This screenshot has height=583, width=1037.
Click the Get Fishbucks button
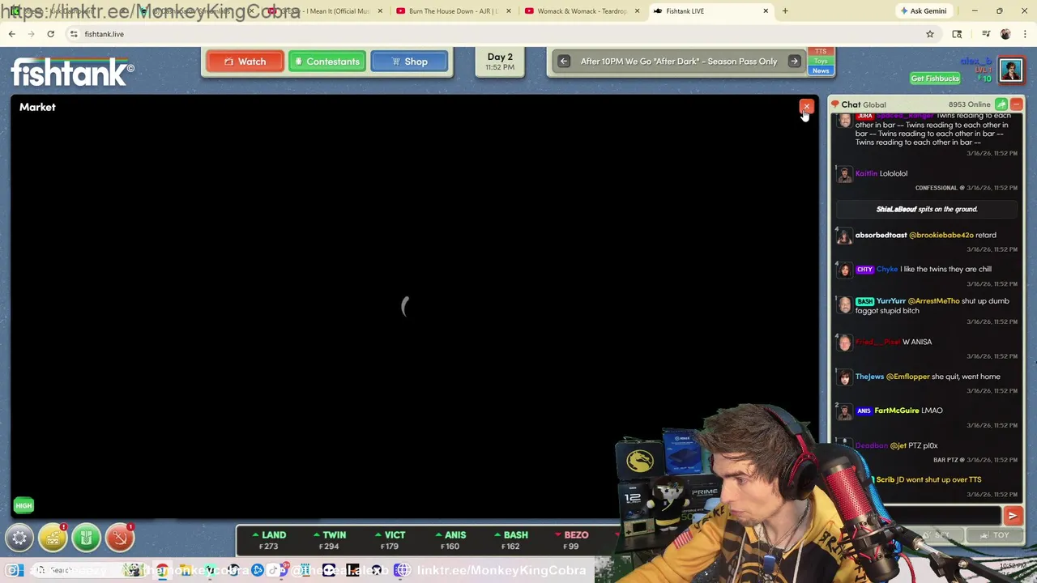[x=935, y=79]
